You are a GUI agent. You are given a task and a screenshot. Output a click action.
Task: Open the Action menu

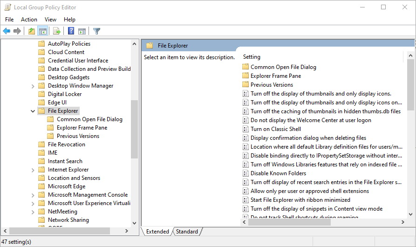coord(29,20)
